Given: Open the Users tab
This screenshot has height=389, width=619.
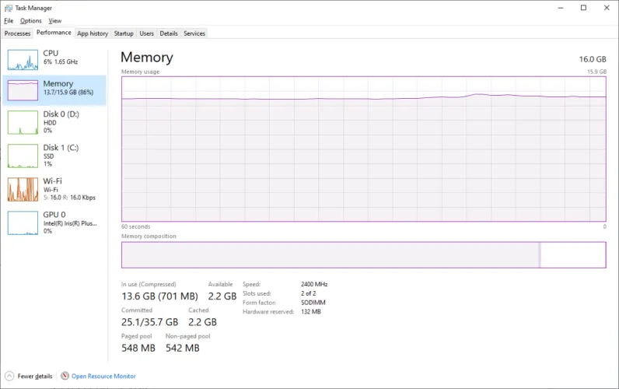Looking at the screenshot, I should 147,33.
